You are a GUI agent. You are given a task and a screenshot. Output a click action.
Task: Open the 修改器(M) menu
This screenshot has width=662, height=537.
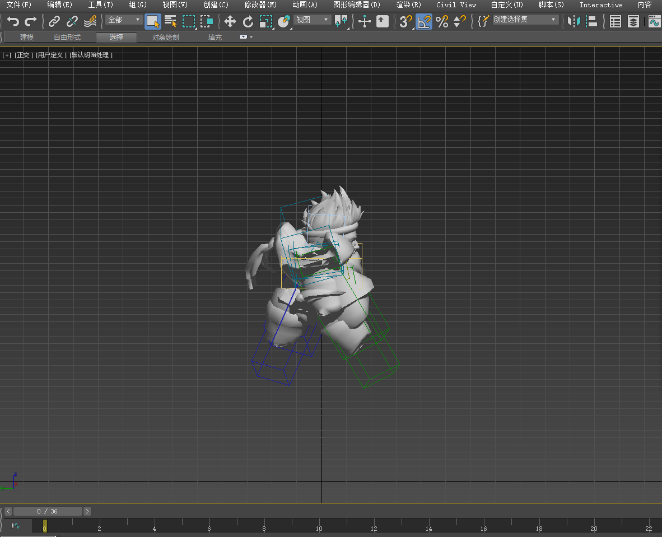(260, 4)
